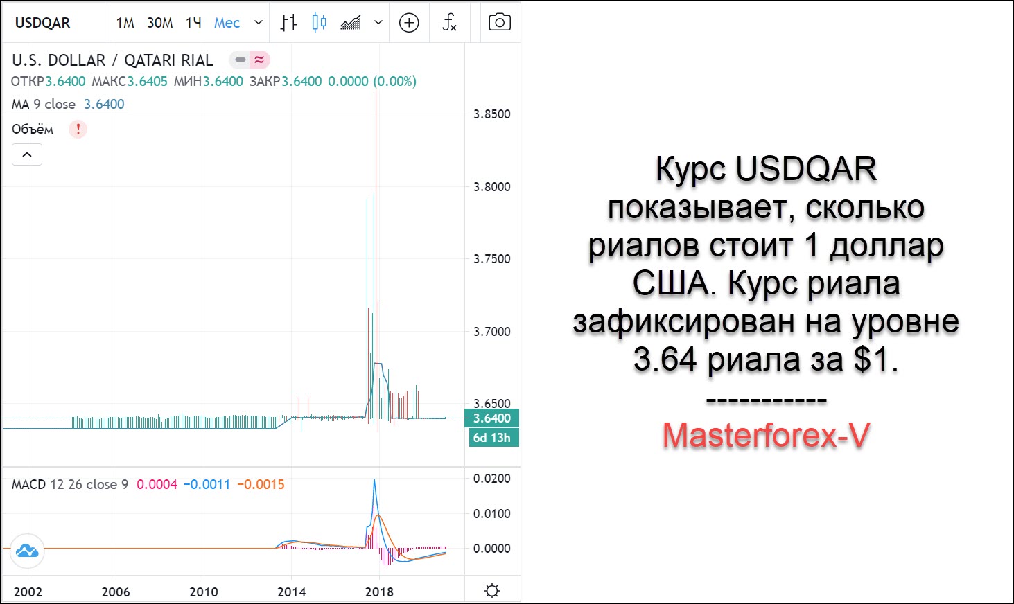Click the MACD value 0.0004
The image size is (1014, 604).
157,484
